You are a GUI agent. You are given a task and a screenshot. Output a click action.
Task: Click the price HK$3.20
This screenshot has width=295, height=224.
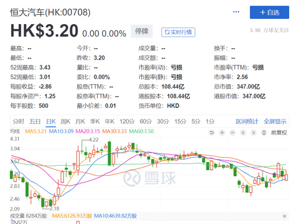point(44,31)
